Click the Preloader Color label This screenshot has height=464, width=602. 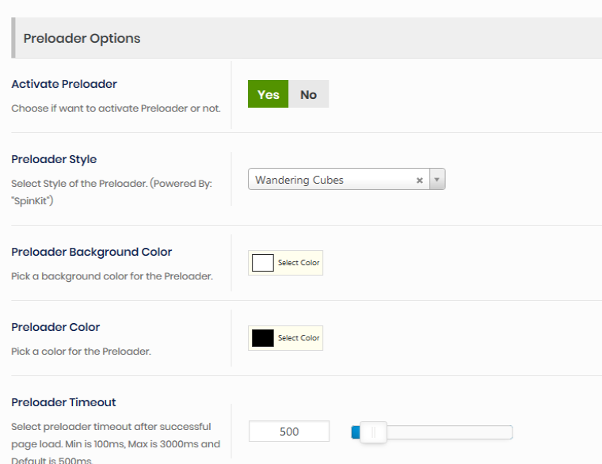(55, 327)
